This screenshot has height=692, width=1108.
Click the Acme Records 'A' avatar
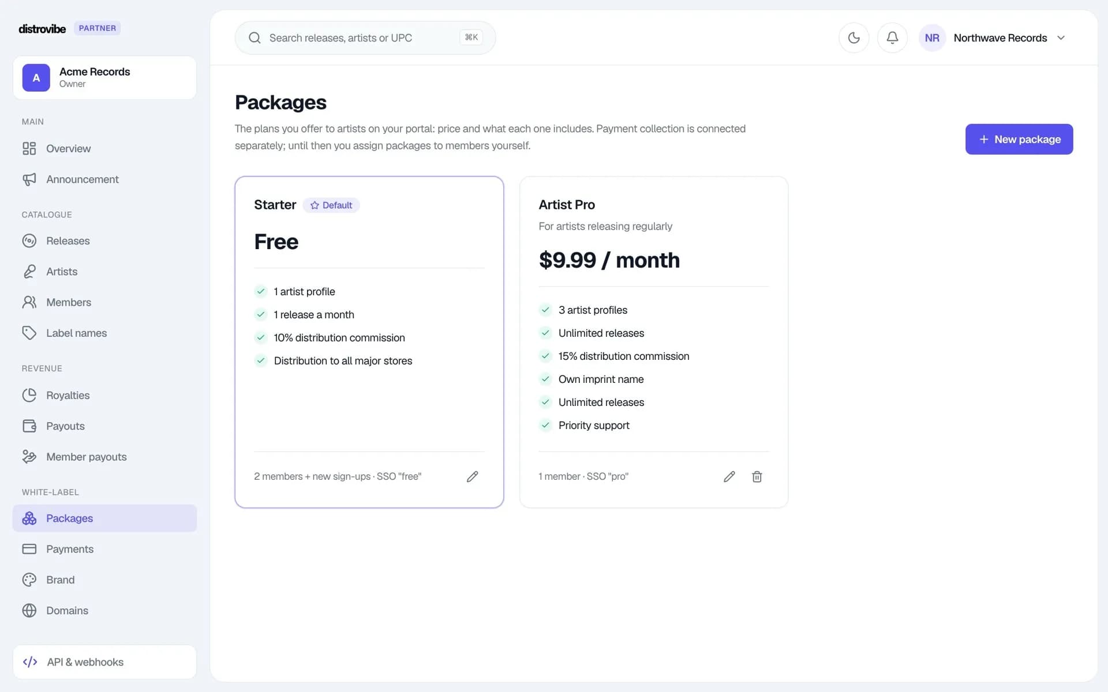pyautogui.click(x=36, y=78)
